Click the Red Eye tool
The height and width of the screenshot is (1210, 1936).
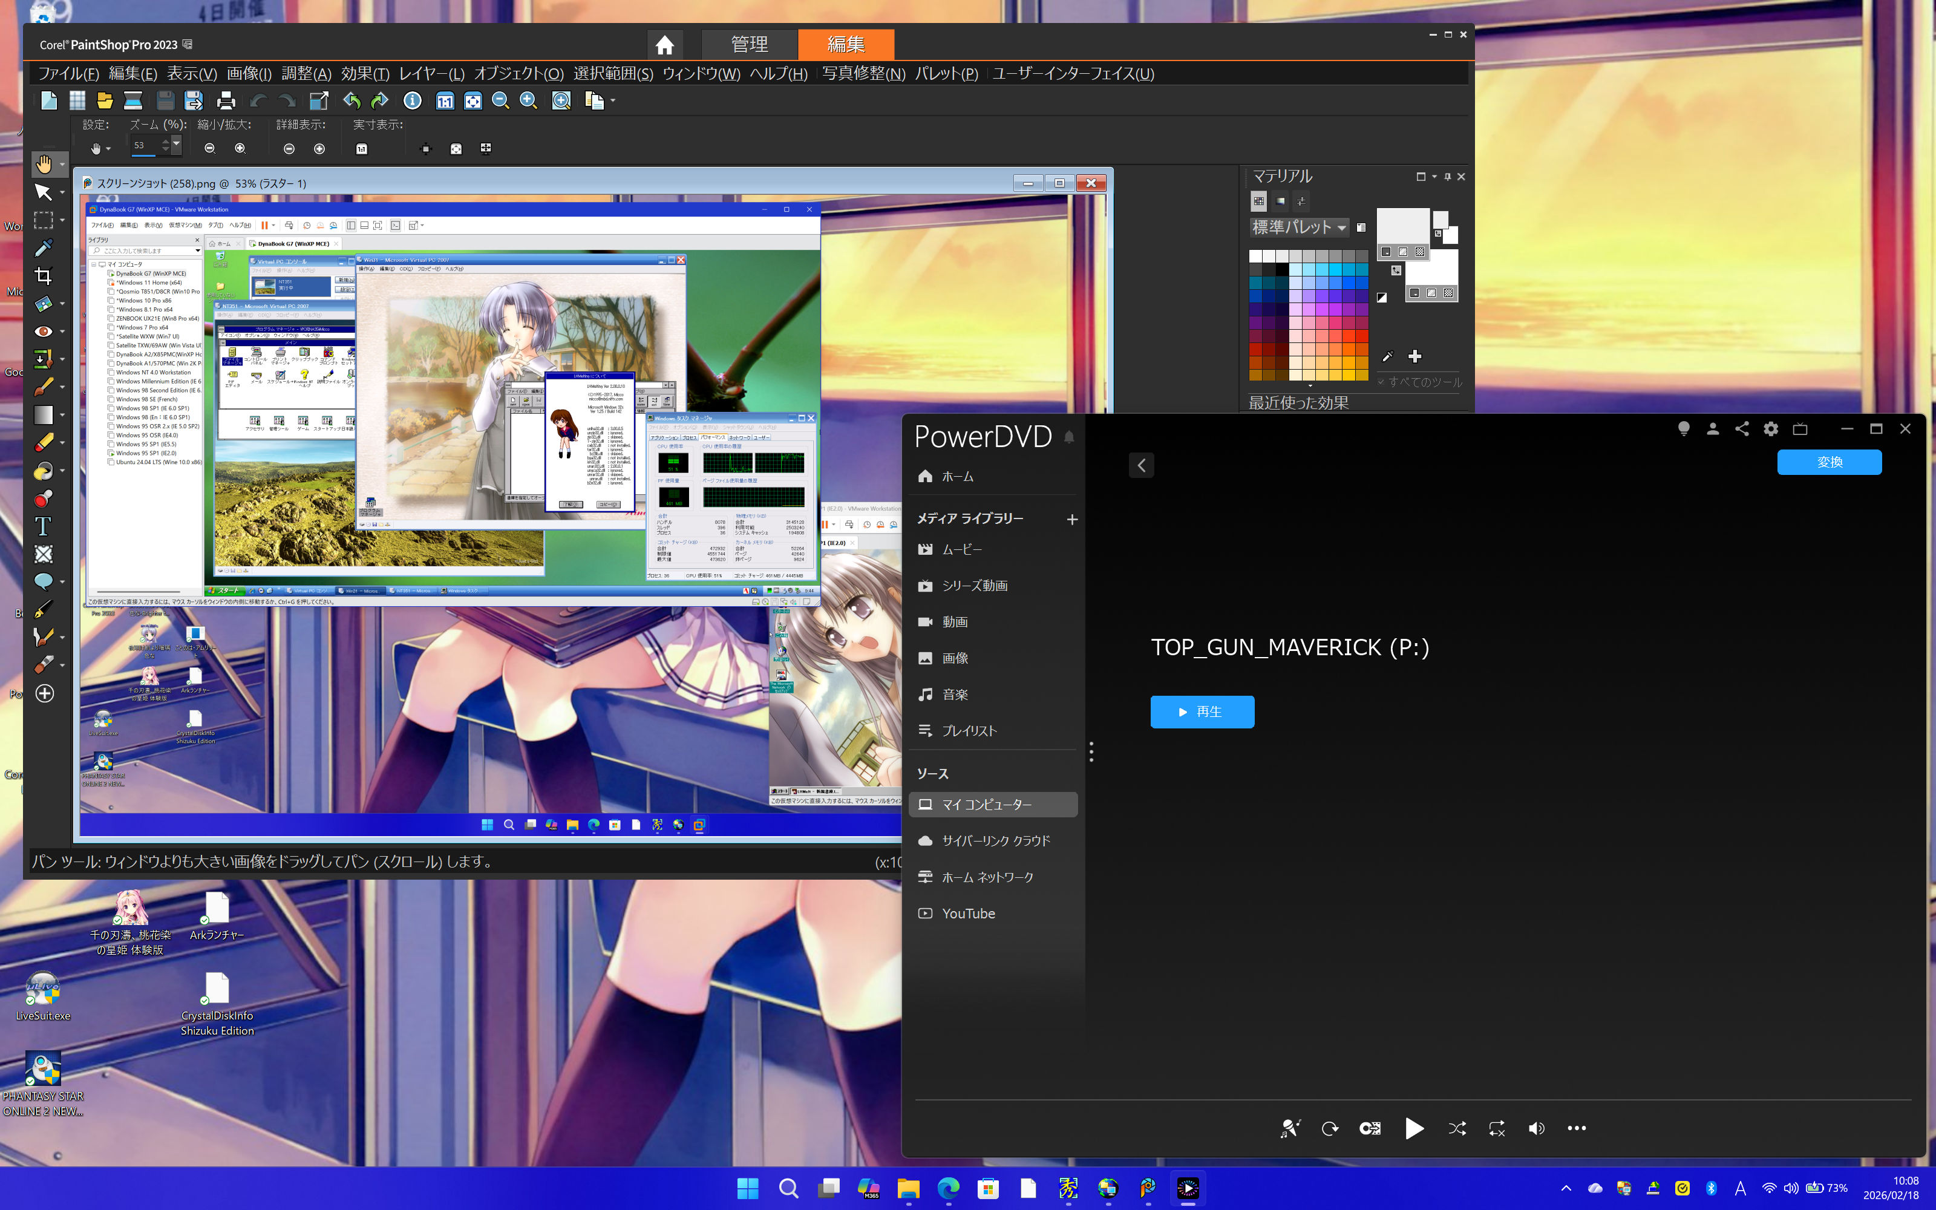point(43,332)
